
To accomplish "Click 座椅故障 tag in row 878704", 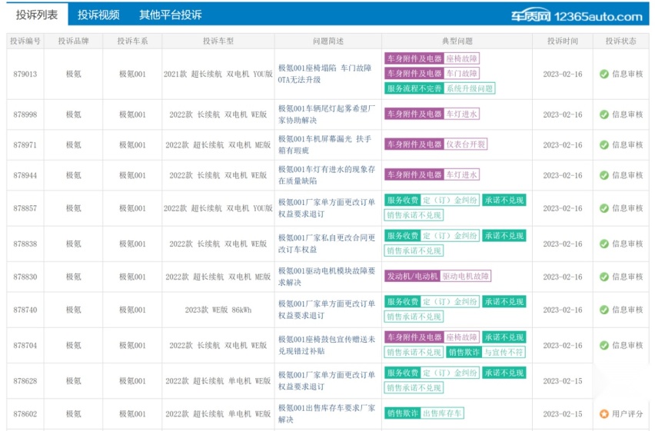I will tap(461, 337).
